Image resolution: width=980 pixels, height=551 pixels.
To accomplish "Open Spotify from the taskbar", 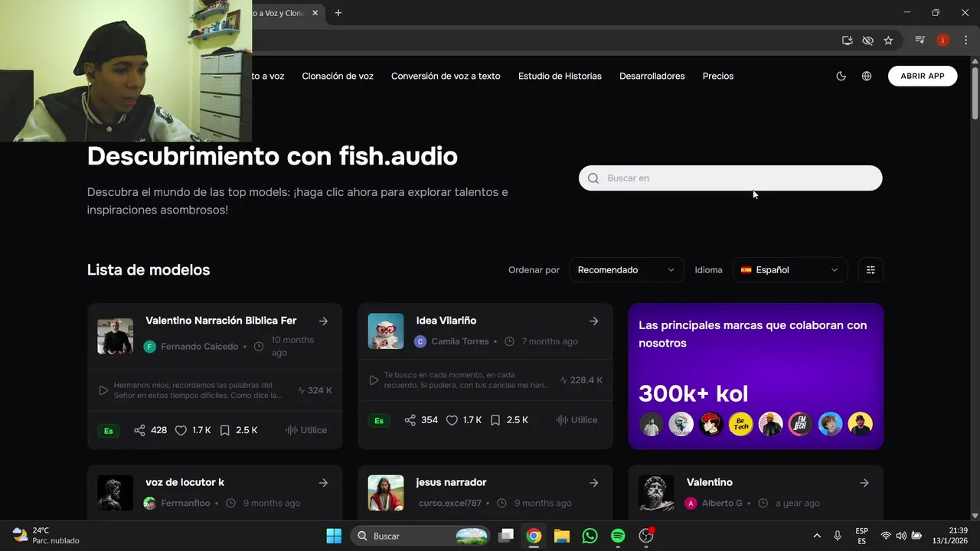I will [618, 536].
